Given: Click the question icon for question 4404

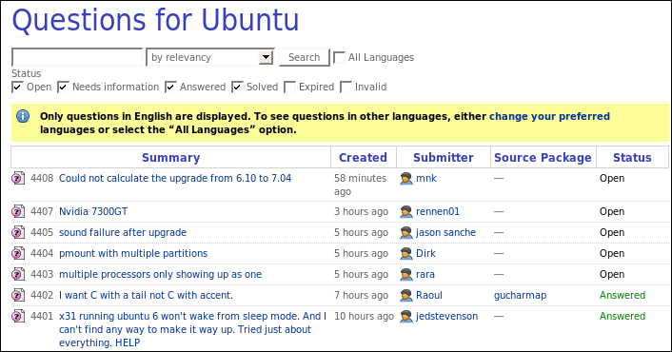Looking at the screenshot, I should (x=18, y=253).
